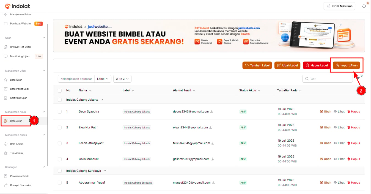This screenshot has width=371, height=194.
Task: Select checkbox for Abdurahman Yusuf row
Action: (x=60, y=183)
